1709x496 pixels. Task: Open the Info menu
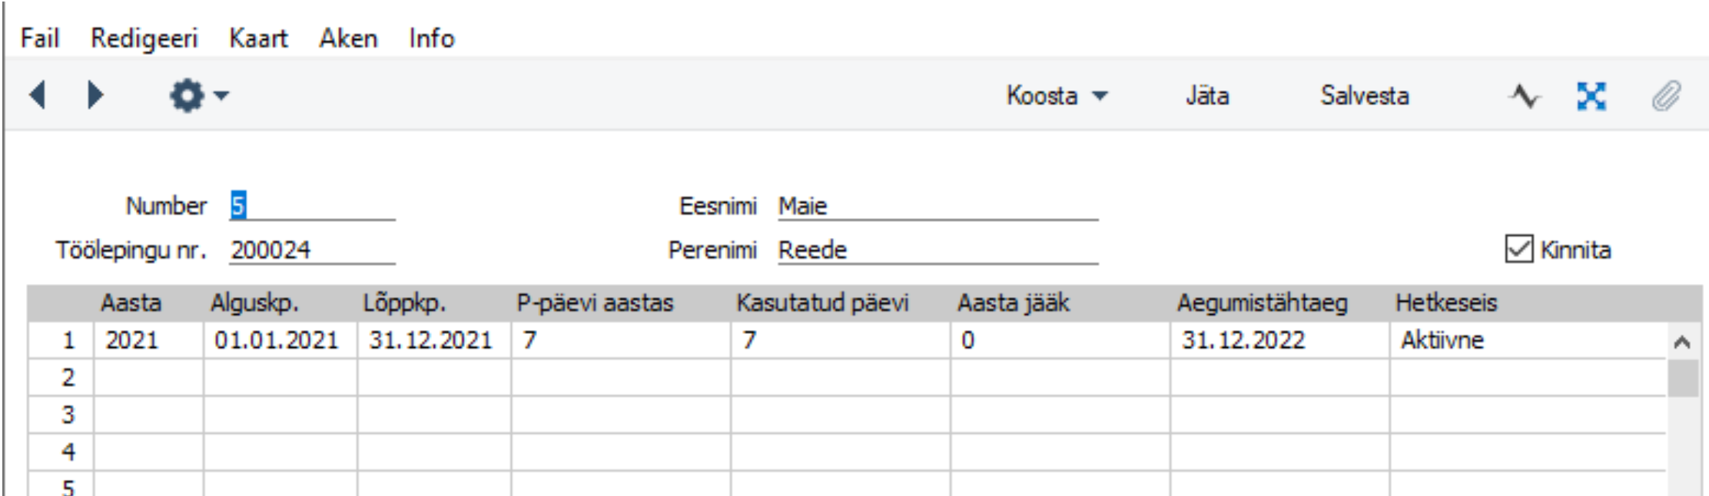pyautogui.click(x=431, y=38)
